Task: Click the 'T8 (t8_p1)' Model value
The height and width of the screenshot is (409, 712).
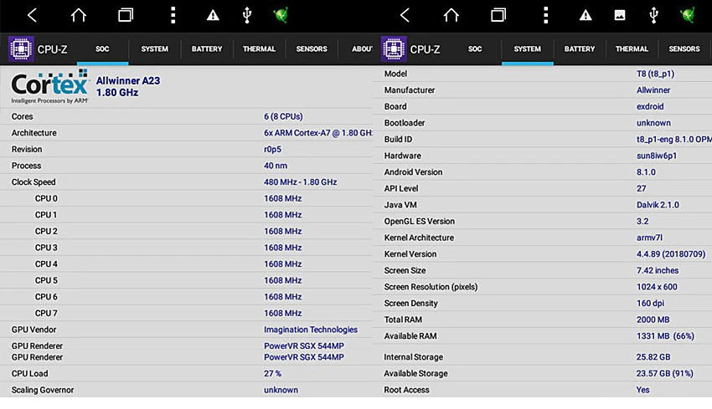Action: 655,74
